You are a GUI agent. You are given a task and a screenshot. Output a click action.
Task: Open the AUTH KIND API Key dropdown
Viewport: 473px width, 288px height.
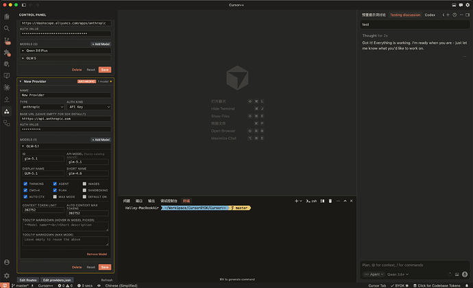(x=88, y=107)
